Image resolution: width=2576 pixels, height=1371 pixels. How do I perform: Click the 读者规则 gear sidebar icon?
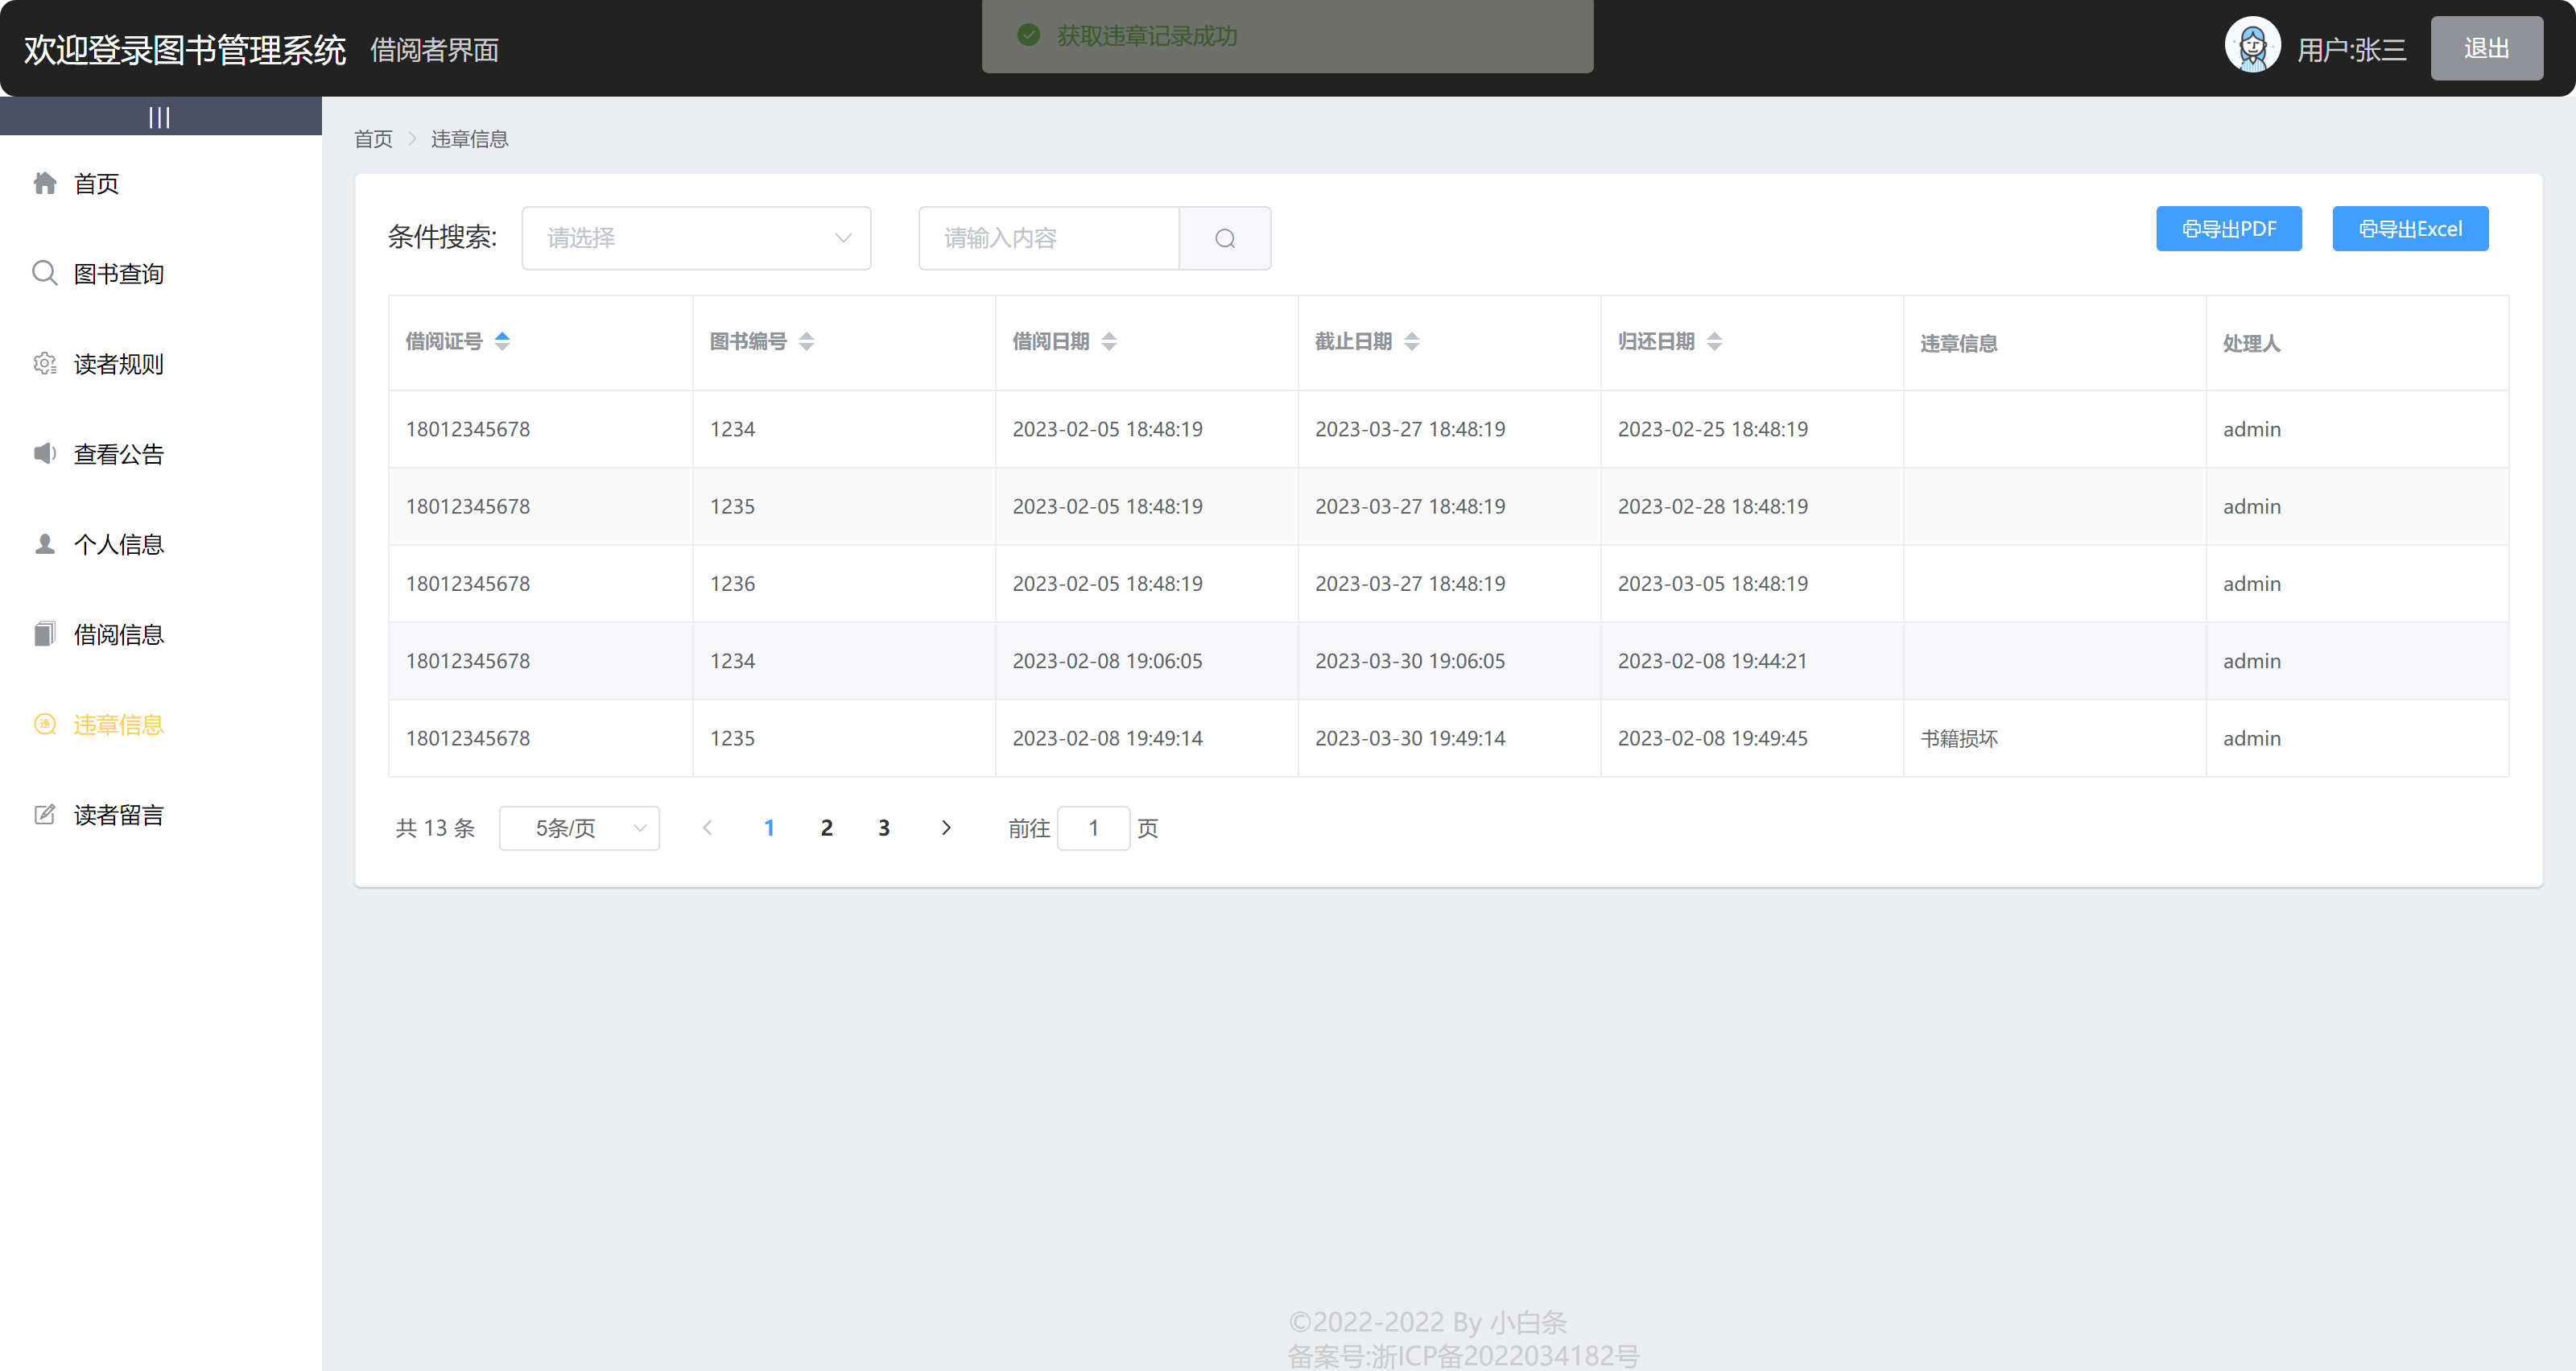(45, 363)
